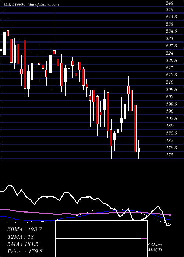Click the <<Live MACD label
This screenshot has height=257, width=184.
coord(155,247)
